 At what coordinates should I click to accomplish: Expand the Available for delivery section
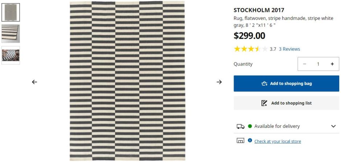point(333,126)
